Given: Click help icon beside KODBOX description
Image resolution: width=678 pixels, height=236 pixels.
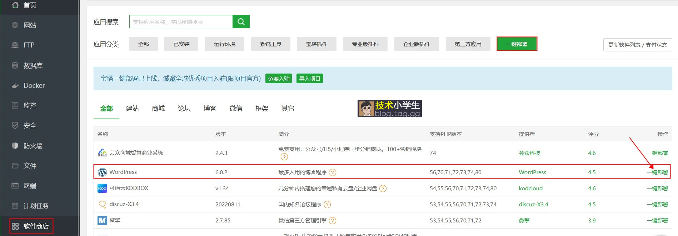Looking at the screenshot, I should 383,189.
